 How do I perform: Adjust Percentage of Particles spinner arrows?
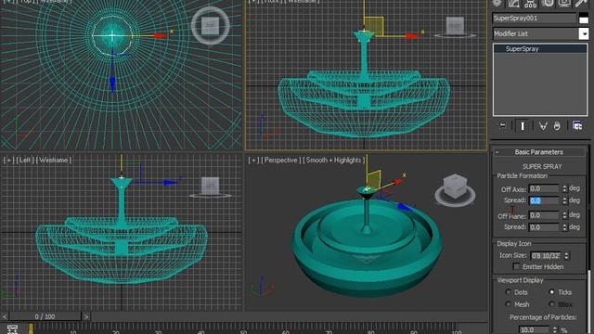point(554,330)
